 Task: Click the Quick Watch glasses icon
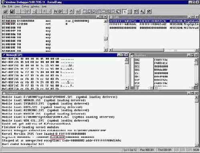78,12
